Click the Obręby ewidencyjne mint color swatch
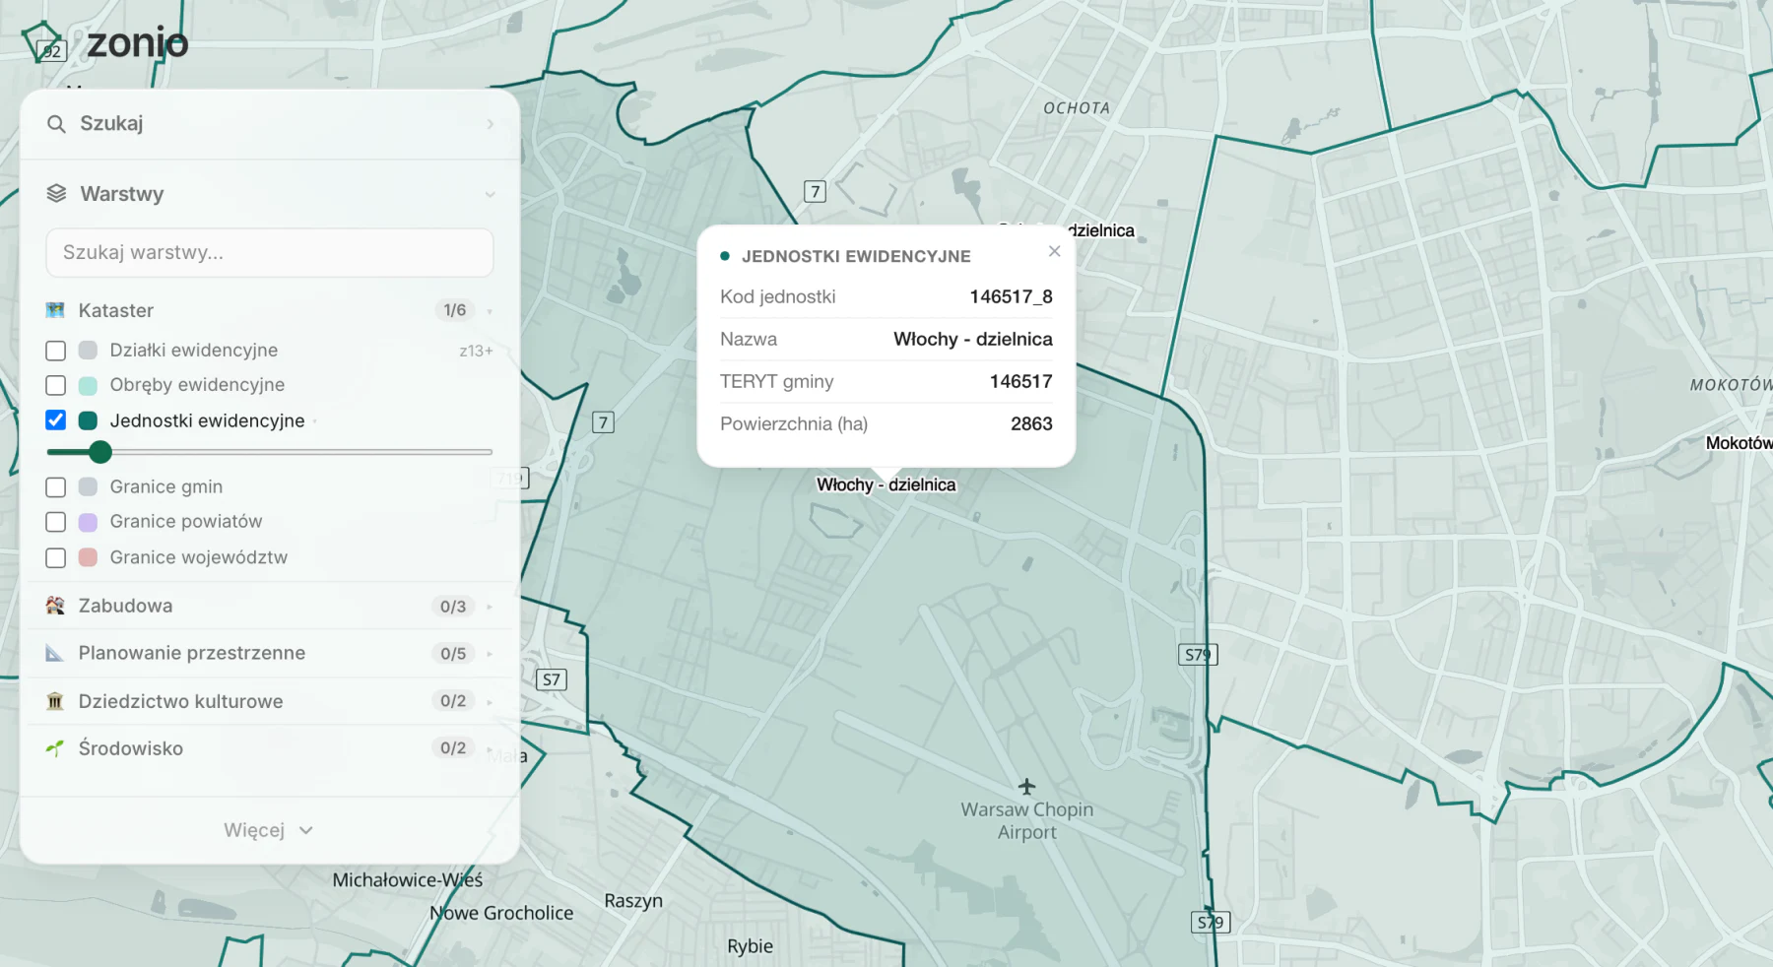The width and height of the screenshot is (1773, 967). [88, 385]
